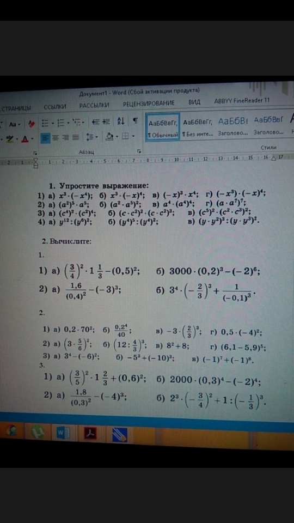Click the bulleted list icon
294x523 pixels.
(46, 123)
